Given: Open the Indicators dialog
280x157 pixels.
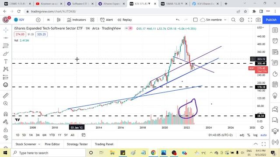Looking at the screenshot, I should tap(77, 20).
